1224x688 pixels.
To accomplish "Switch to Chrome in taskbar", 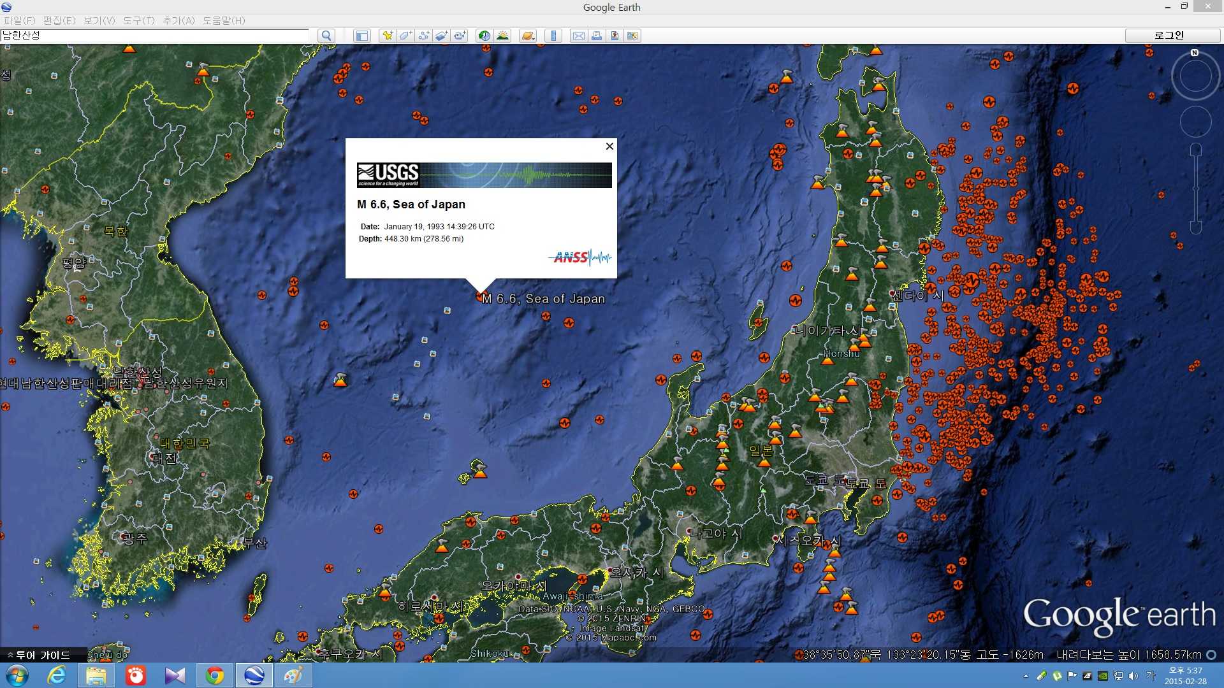I will pos(215,675).
